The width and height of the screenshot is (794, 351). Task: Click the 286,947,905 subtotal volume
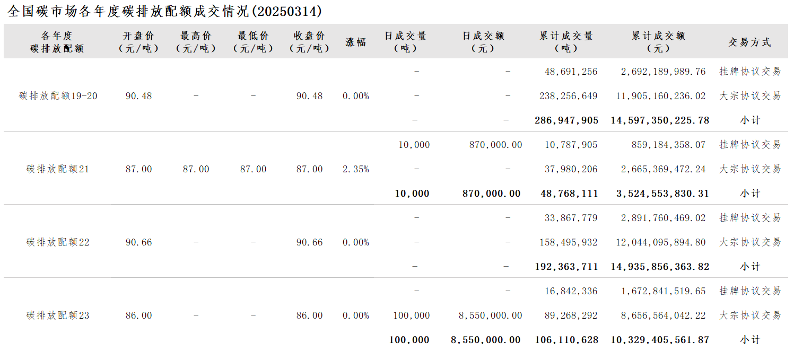pos(566,120)
